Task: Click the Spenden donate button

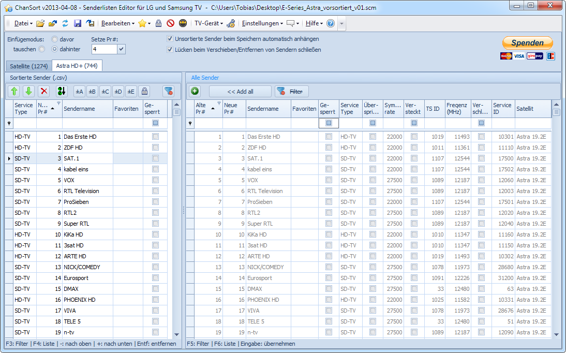Action: coord(527,42)
